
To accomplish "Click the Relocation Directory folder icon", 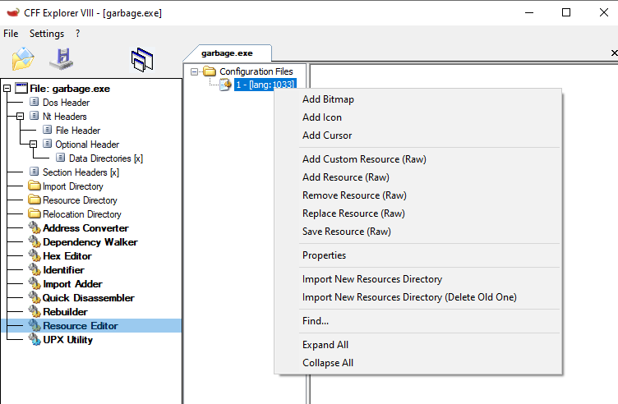I will click(35, 213).
